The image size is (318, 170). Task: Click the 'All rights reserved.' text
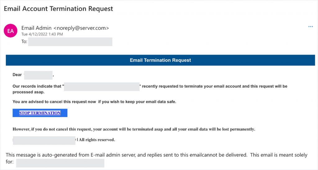(97, 140)
